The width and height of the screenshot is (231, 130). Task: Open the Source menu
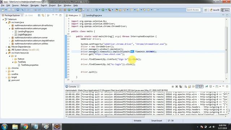[15, 5]
